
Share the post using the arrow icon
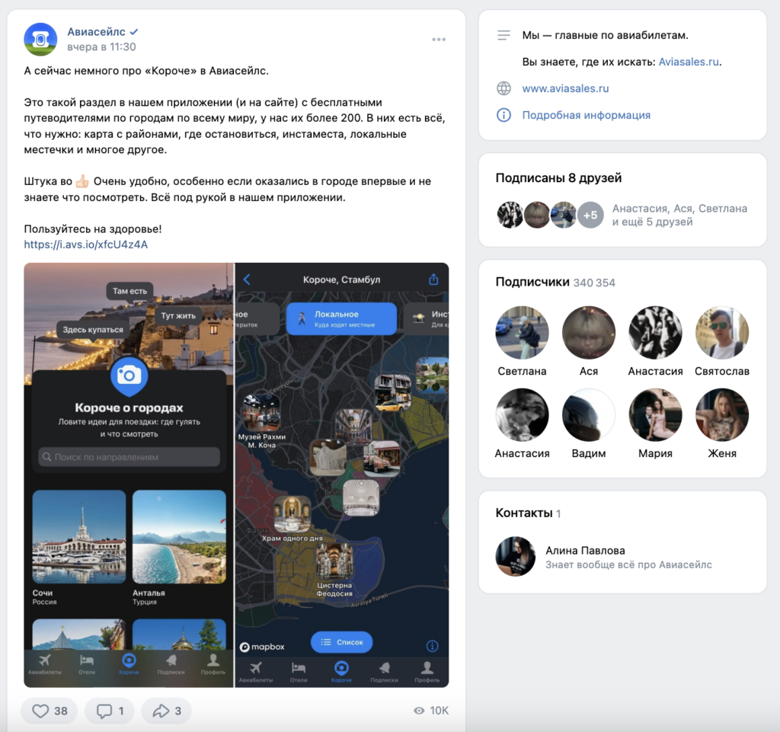[x=167, y=711]
